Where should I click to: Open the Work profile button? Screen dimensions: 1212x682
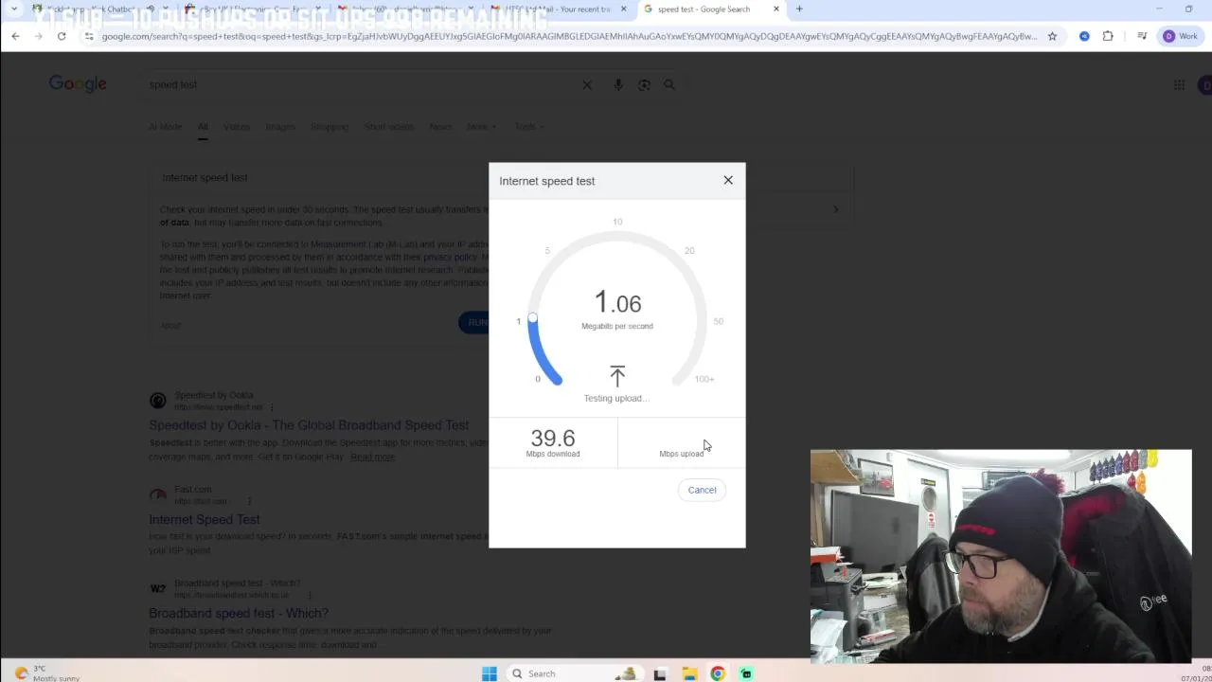point(1181,36)
